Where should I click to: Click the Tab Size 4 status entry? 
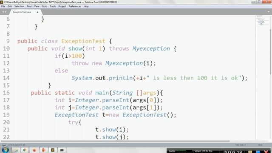[240, 145]
